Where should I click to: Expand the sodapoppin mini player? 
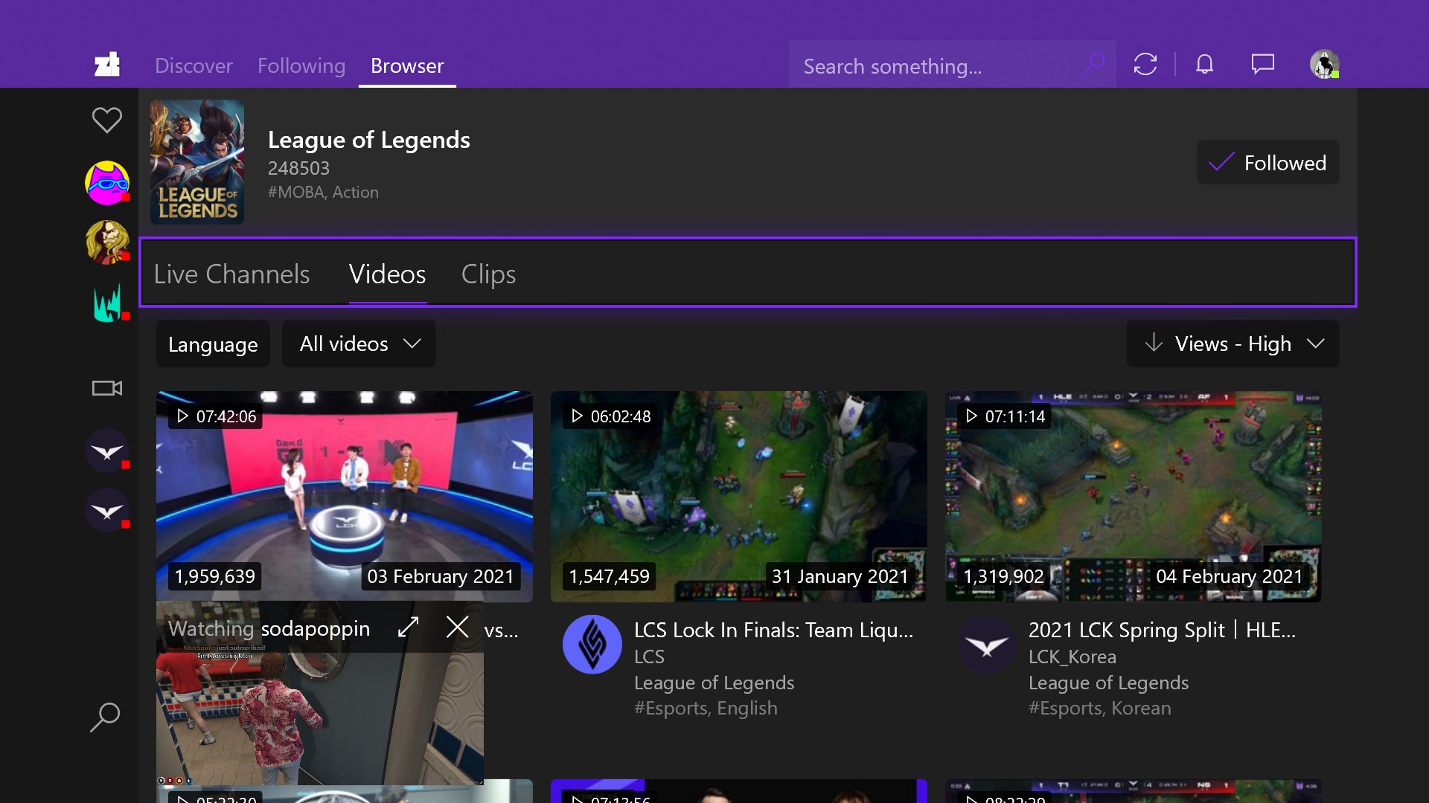click(x=408, y=628)
